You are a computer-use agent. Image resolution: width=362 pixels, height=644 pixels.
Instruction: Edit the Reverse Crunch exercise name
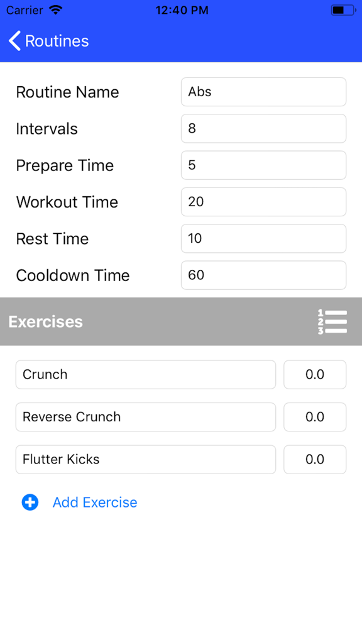click(x=145, y=417)
